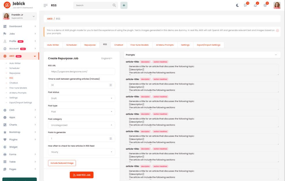This screenshot has height=181, width=285.
Task: Open the settings gear icon in header
Action: [265, 5]
